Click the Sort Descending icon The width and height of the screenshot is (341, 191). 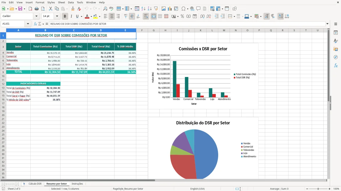point(150,9)
